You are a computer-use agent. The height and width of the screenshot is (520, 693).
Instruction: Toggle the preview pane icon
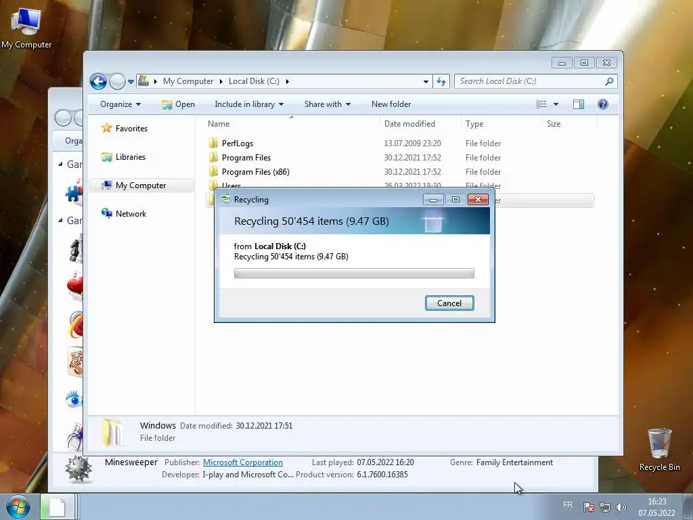(x=579, y=104)
